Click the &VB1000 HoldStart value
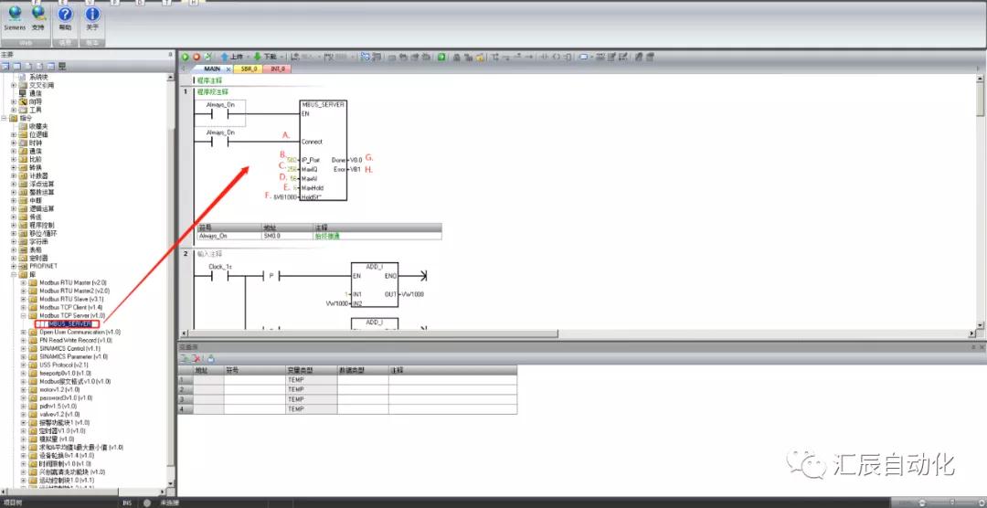This screenshot has height=508, width=987. click(x=286, y=196)
